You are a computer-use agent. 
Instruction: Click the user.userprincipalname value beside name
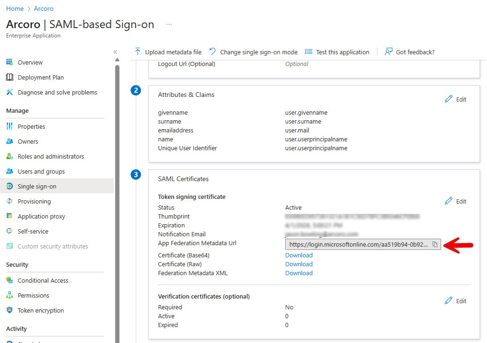[x=316, y=139]
